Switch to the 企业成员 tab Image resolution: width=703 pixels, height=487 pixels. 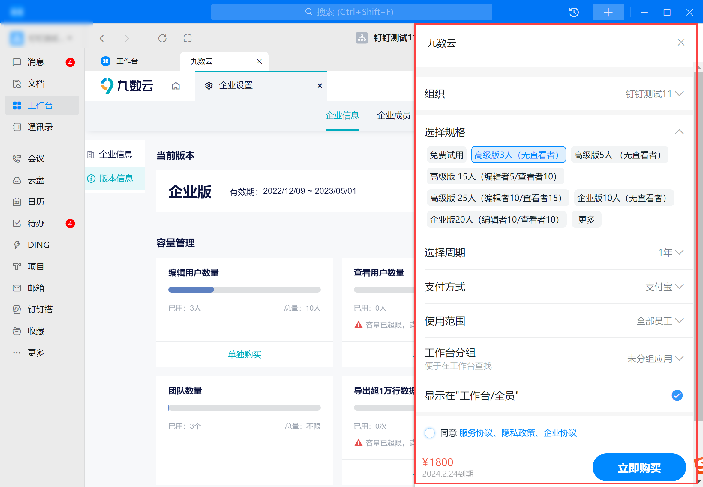pyautogui.click(x=393, y=115)
